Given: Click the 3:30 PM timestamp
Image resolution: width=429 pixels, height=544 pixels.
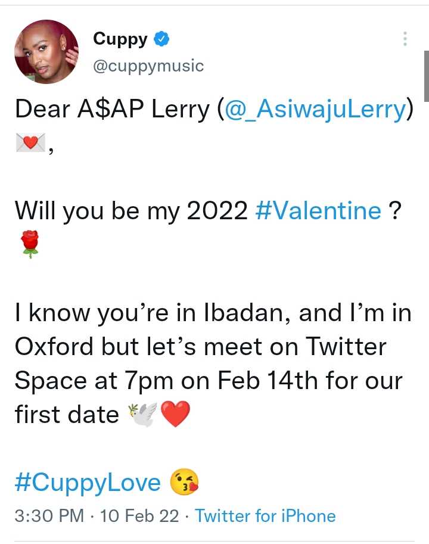Looking at the screenshot, I should click(49, 515).
